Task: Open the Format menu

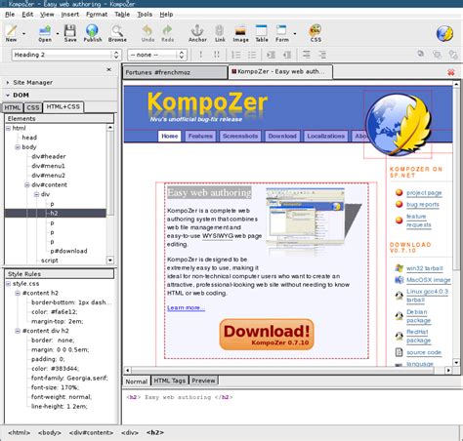Action: pyautogui.click(x=97, y=15)
